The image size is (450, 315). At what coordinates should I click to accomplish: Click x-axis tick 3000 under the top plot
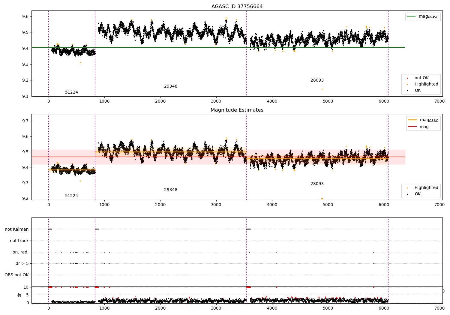216,101
